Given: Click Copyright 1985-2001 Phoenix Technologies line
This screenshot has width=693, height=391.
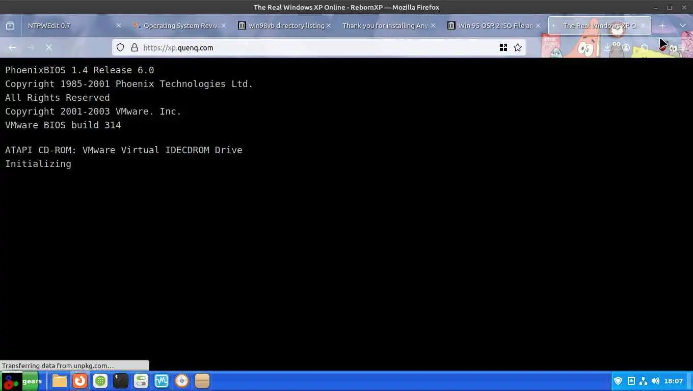Looking at the screenshot, I should [x=129, y=84].
